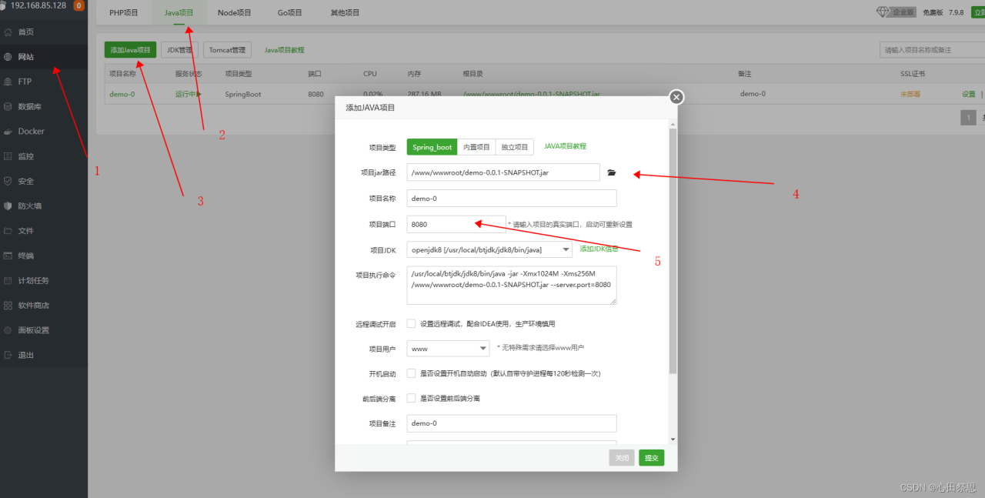Switch to the PHP项目 tab

tap(124, 13)
